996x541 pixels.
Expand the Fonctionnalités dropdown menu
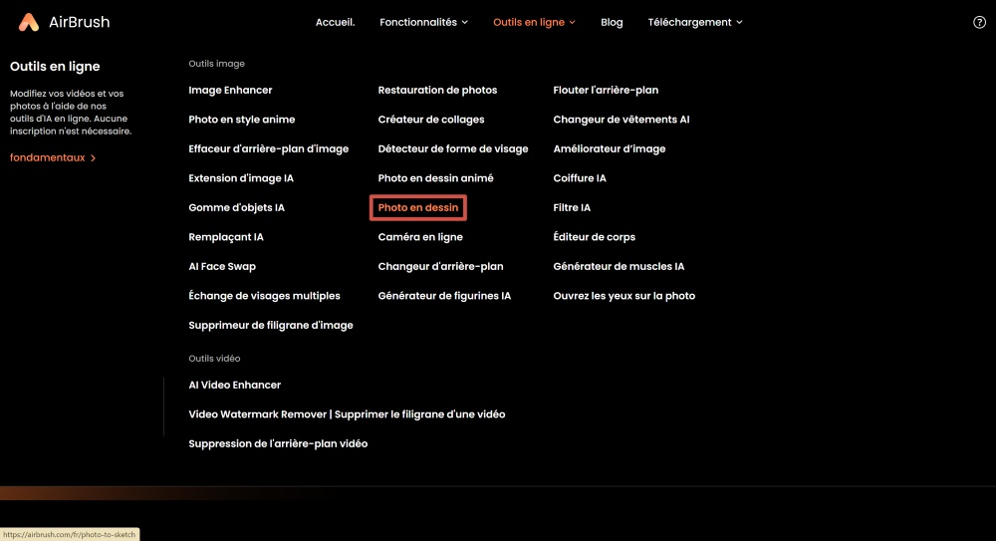coord(423,22)
